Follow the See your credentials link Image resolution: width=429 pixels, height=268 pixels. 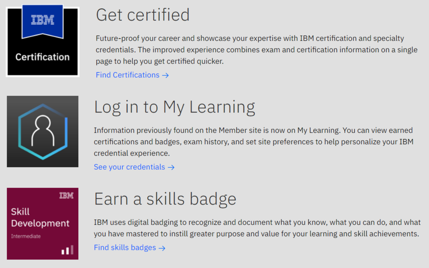(x=129, y=167)
